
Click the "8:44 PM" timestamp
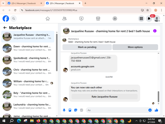tap(109, 77)
